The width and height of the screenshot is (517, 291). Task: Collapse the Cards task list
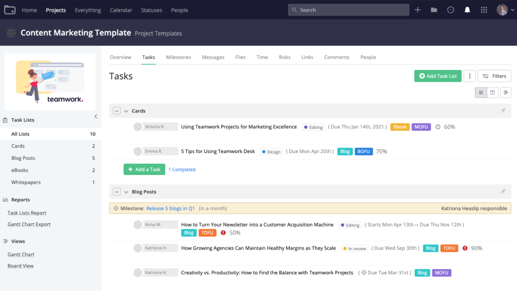click(x=116, y=111)
